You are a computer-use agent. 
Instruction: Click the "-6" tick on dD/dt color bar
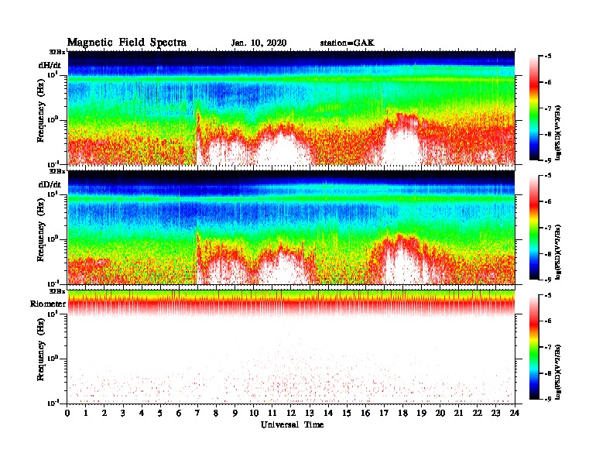tap(547, 201)
